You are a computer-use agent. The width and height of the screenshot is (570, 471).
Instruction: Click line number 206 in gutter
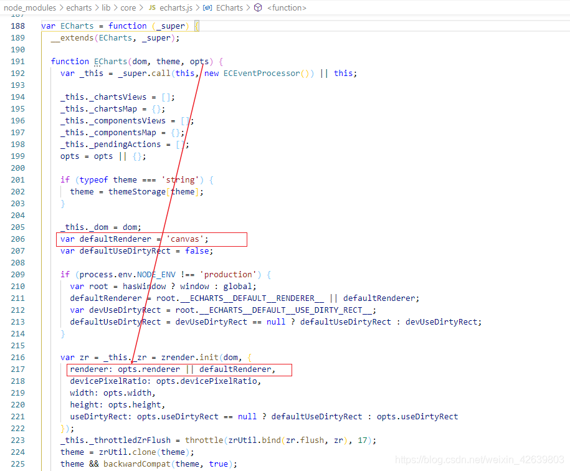[x=18, y=239]
